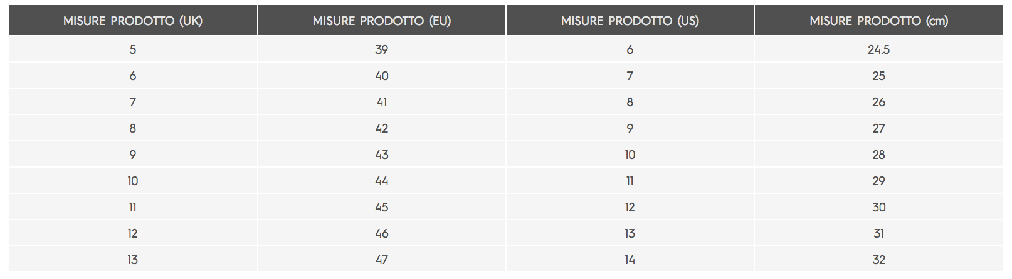Click the 24.5 cm measurement cell
Screen dimensions: 1012x279
pyautogui.click(x=879, y=49)
